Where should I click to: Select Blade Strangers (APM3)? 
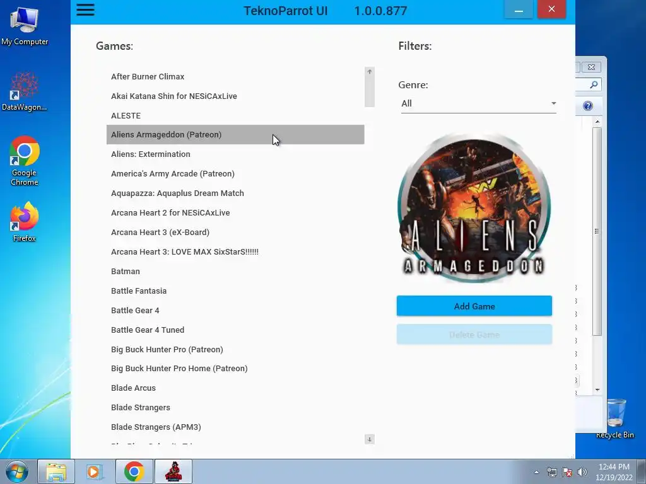pyautogui.click(x=235, y=427)
